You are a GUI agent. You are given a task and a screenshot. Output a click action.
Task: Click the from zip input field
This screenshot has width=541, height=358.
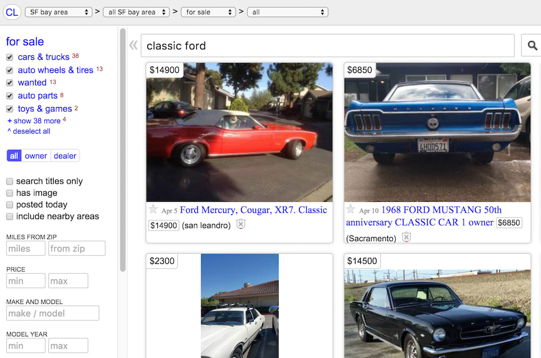point(77,248)
